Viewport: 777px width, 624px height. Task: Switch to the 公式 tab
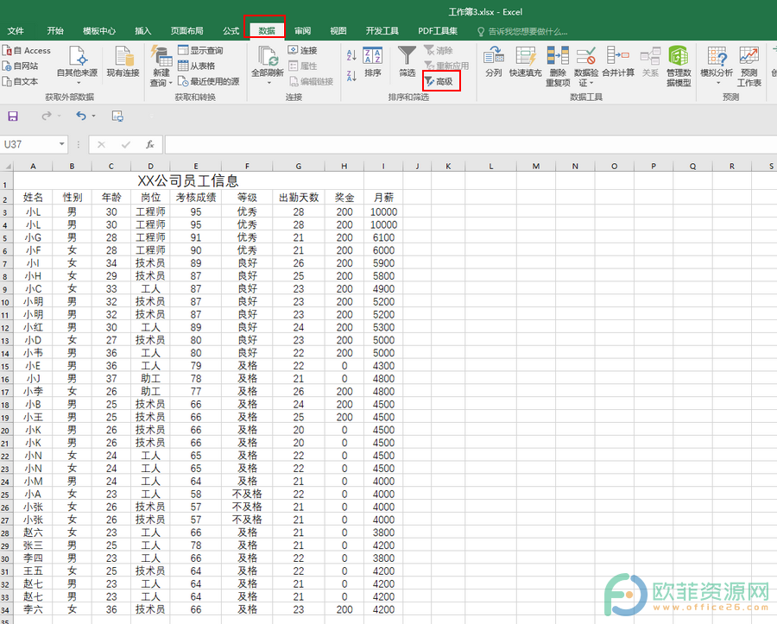(x=231, y=31)
